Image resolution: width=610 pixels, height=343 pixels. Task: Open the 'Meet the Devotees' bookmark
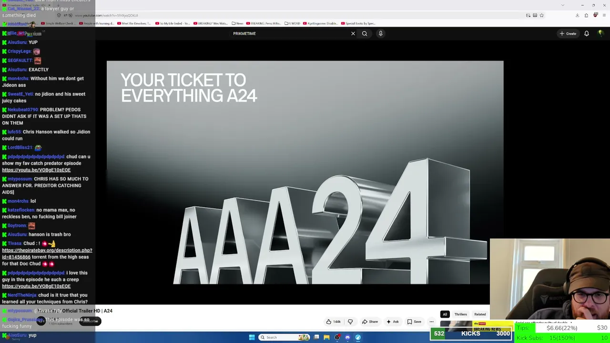(x=134, y=23)
